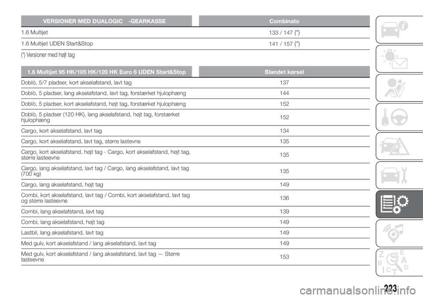The width and height of the screenshot is (423, 298).
Task: Select row 'Cargo, lang akselafstand, lavt tag (700 kg)'
Action: click(195, 171)
